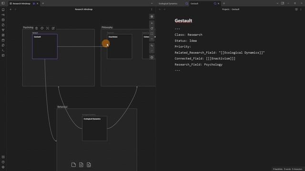Open a new tab beside Gestault

coord(224,3)
